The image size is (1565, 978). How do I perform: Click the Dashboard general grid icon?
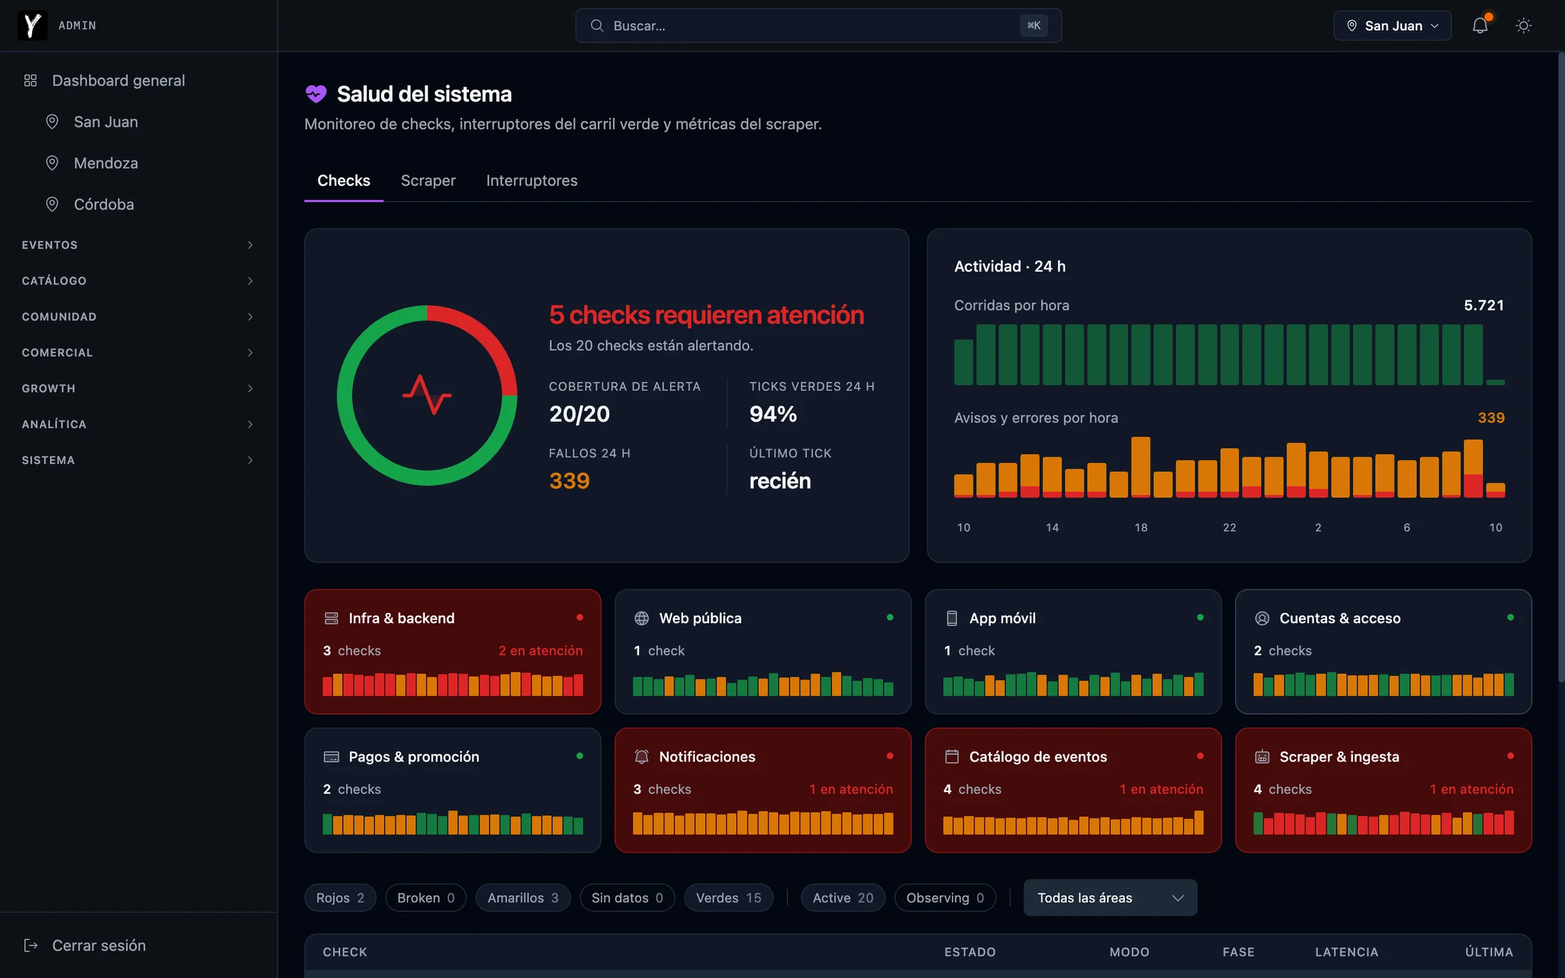[30, 80]
